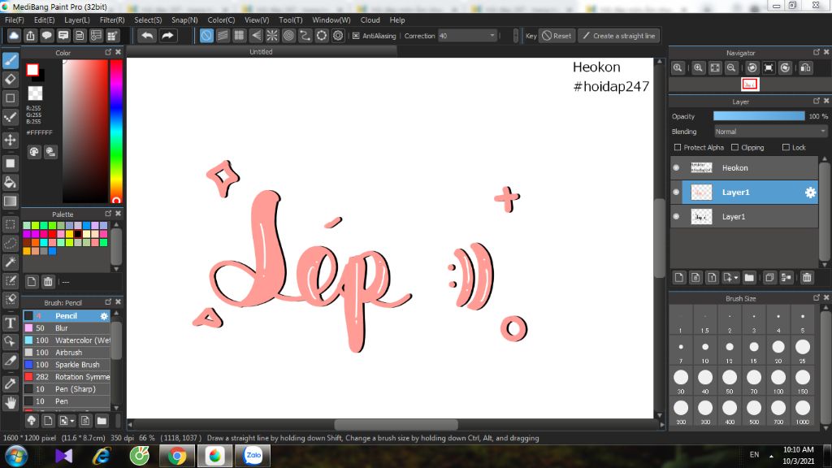Enable crisscross grid snap
This screenshot has height=468, width=832.
(240, 36)
